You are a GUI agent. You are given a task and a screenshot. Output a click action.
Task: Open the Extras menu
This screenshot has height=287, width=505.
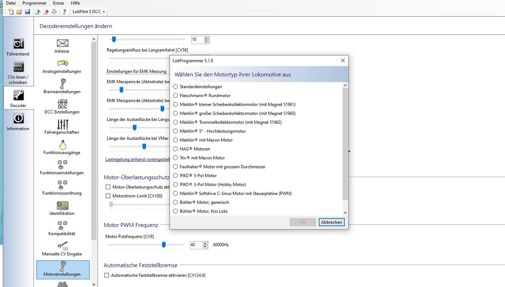point(58,3)
